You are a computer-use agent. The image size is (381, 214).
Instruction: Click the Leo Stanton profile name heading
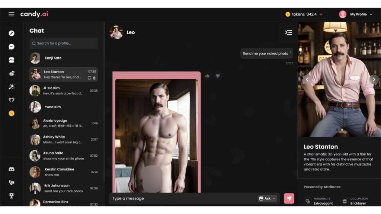320,147
